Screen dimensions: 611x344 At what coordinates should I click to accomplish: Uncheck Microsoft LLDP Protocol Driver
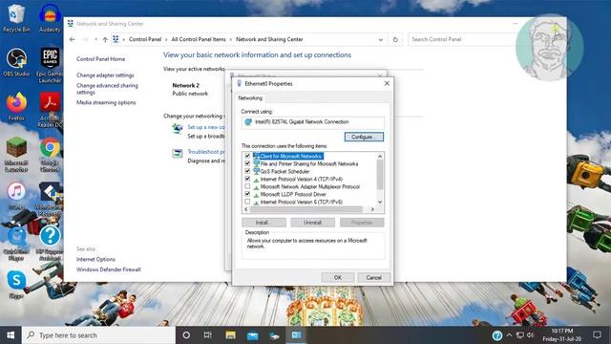[x=247, y=194]
